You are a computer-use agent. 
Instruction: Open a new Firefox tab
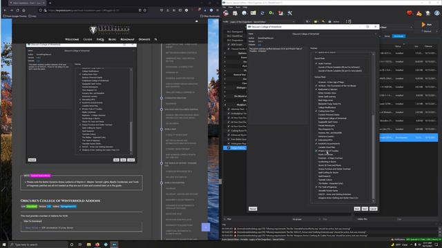50,3
